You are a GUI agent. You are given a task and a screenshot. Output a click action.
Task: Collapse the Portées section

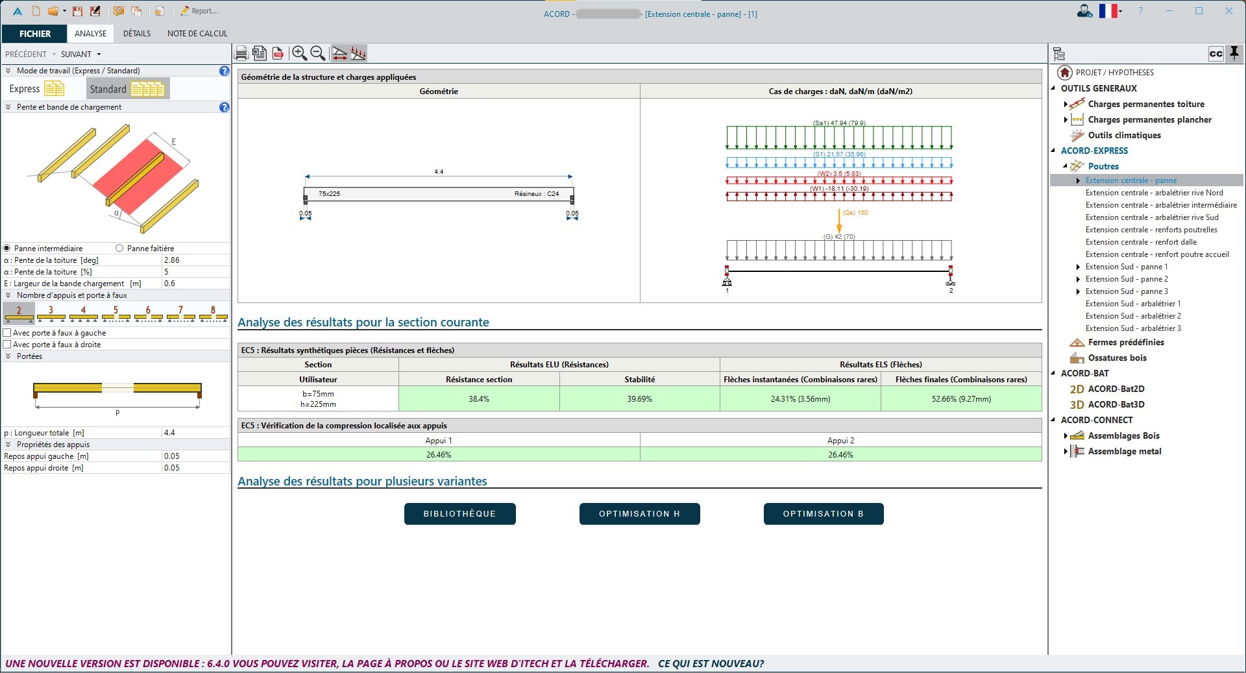click(8, 356)
